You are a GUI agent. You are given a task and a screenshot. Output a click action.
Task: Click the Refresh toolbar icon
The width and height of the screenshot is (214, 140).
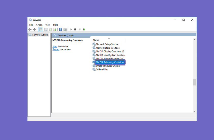(50, 29)
